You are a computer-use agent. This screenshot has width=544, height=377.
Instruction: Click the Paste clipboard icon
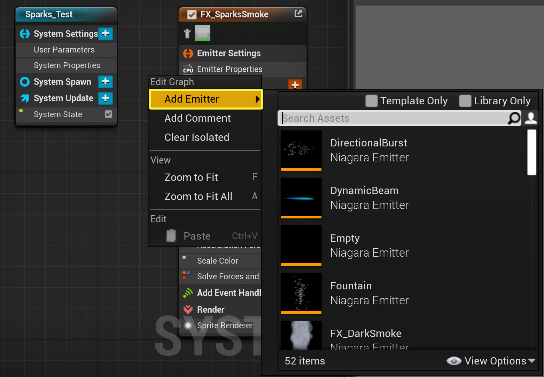(171, 236)
